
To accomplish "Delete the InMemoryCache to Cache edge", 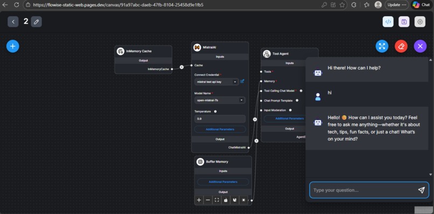I will pyautogui.click(x=181, y=67).
